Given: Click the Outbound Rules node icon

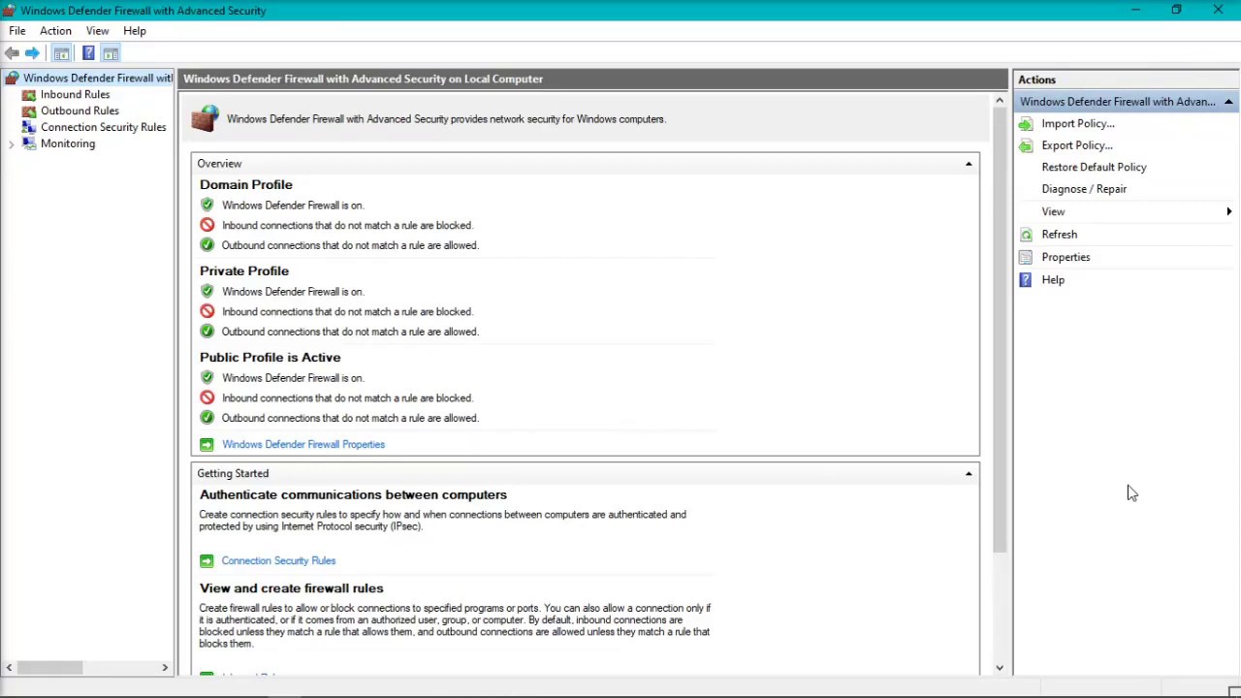Looking at the screenshot, I should [x=29, y=111].
